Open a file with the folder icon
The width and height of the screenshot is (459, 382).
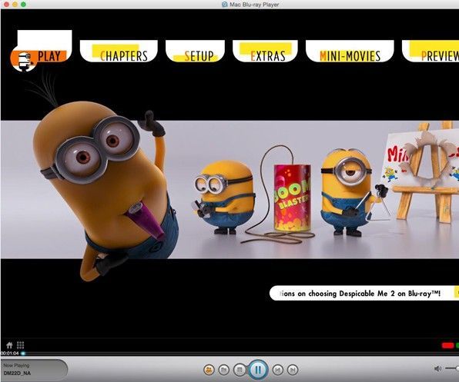(224, 370)
